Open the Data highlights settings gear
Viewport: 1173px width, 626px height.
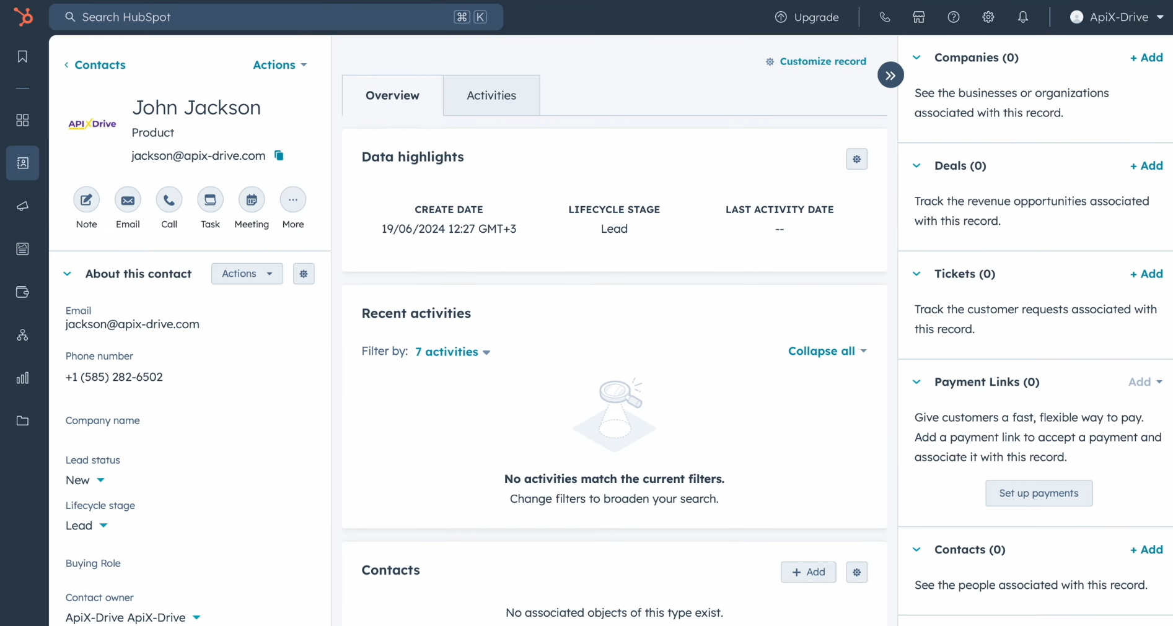tap(857, 159)
